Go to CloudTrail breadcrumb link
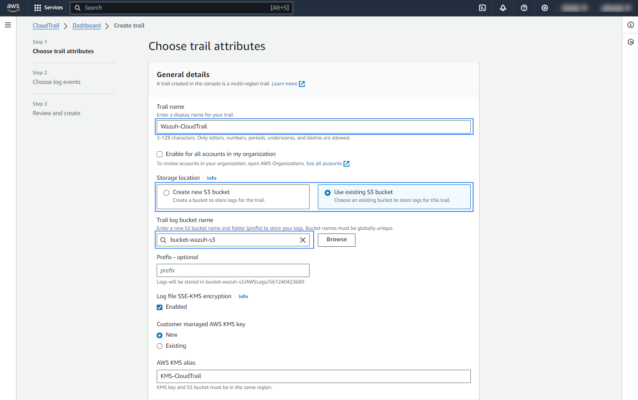The image size is (638, 400). click(46, 26)
